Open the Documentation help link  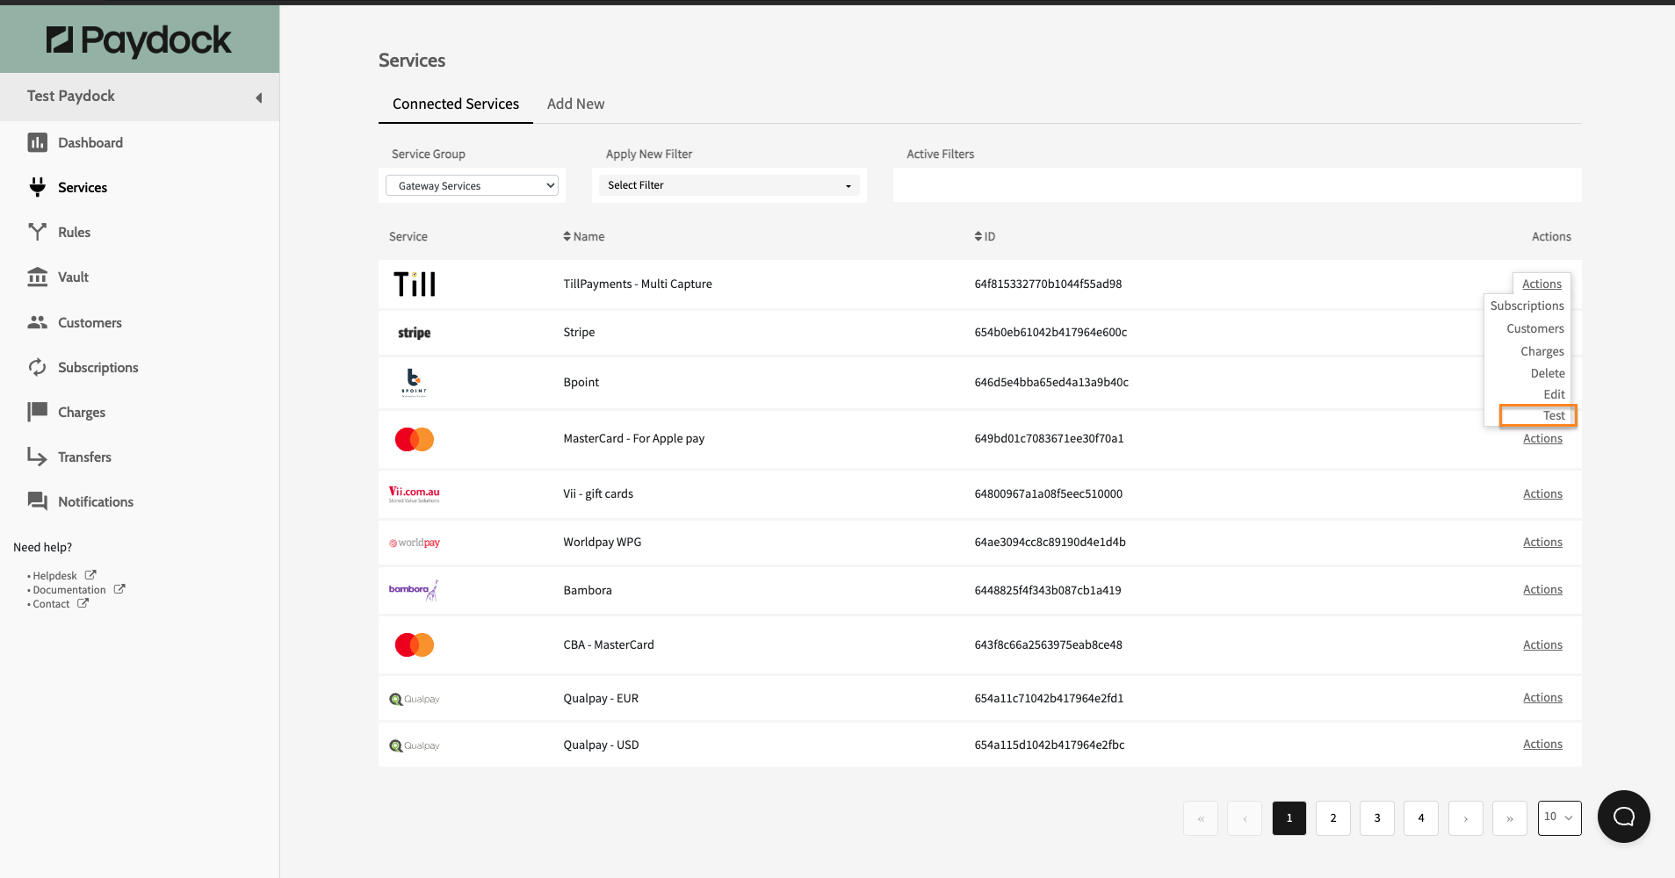69,590
